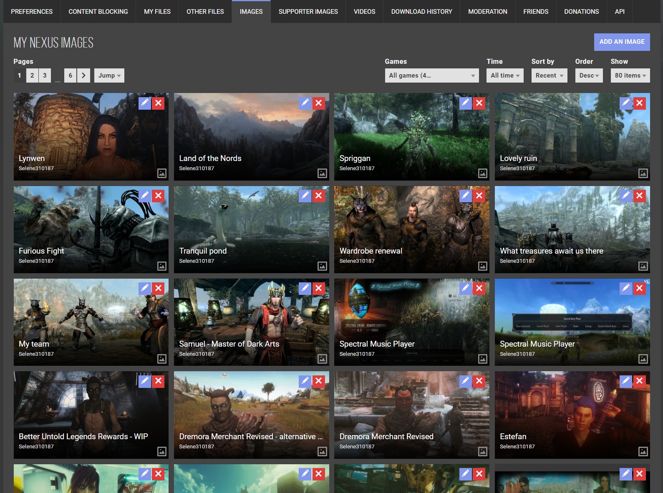Viewport: 663px width, 493px height.
Task: Edit the Spriggan image with pencil icon
Action: click(465, 103)
